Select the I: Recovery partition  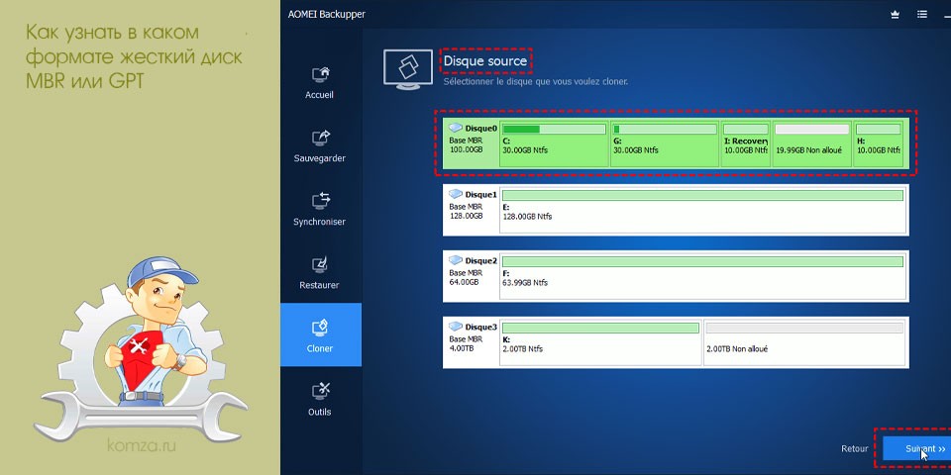click(746, 143)
